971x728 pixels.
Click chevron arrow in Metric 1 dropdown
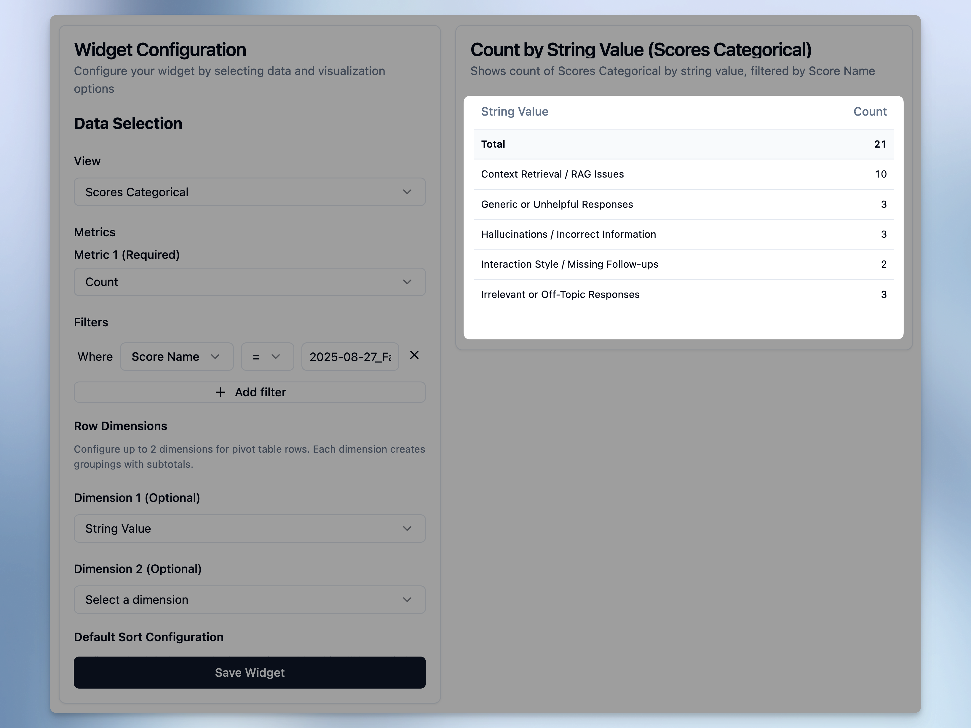click(x=407, y=282)
